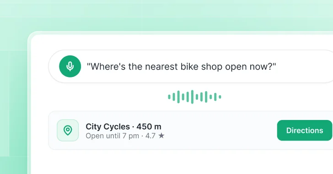Tap the green microphone button

[70, 66]
